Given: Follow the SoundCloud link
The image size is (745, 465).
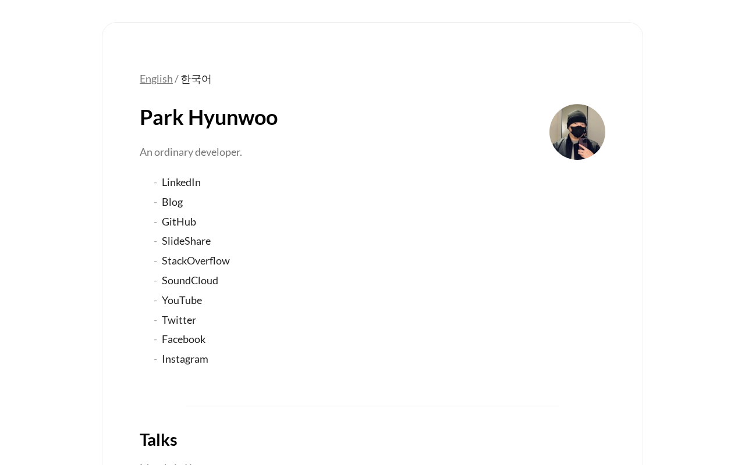Looking at the screenshot, I should point(190,281).
